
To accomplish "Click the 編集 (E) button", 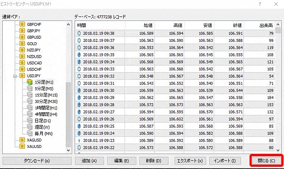I will click(122, 161).
